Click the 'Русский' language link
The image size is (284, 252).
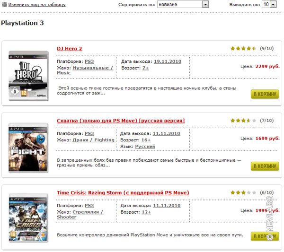145,147
